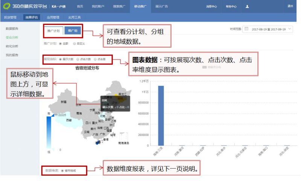Click the map color scale gradient bar
301x181 pixels.
(49, 132)
